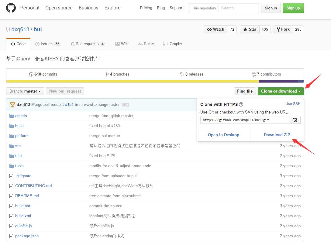Select the clone URL text field
Viewport: 331px width, 244px height.
coord(245,120)
